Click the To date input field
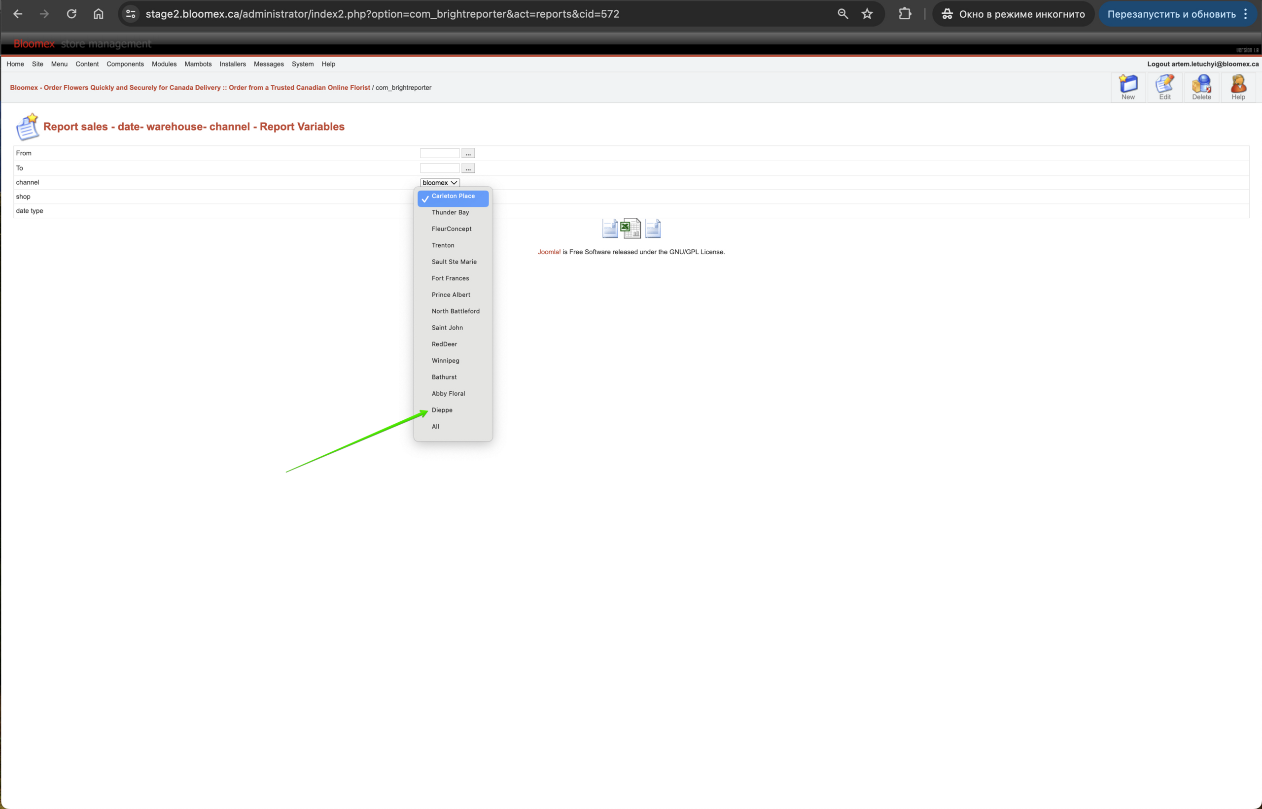 439,168
